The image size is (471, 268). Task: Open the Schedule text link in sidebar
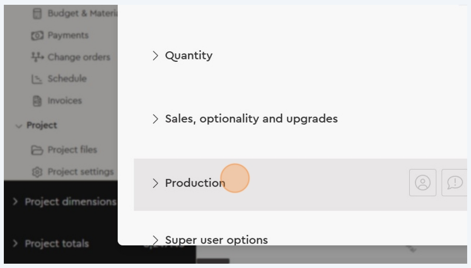[x=67, y=79]
